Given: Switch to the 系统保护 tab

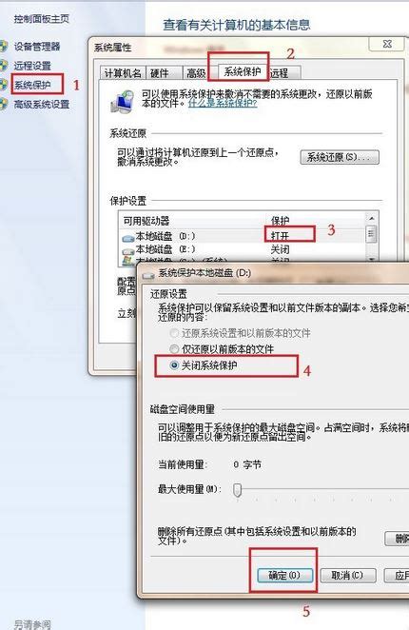Looking at the screenshot, I should click(243, 72).
